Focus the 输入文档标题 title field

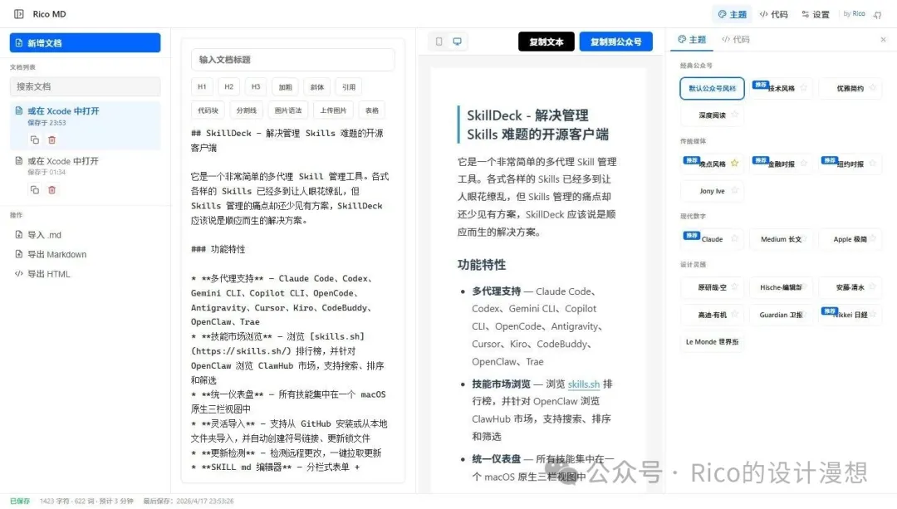point(292,60)
